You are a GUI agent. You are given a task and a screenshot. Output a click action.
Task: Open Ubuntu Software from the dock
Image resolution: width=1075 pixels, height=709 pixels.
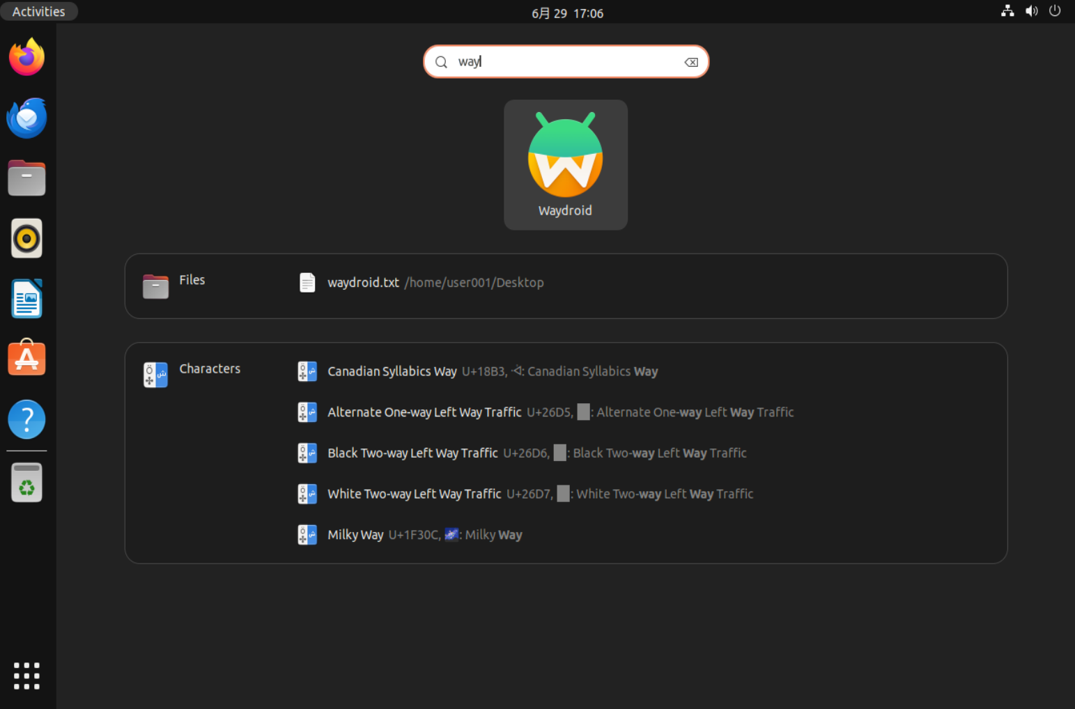[x=27, y=358]
